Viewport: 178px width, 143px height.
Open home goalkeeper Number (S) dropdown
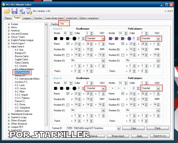click(x=103, y=60)
